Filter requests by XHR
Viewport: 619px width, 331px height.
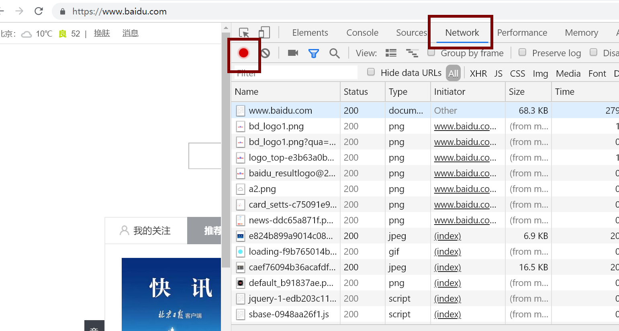[478, 74]
